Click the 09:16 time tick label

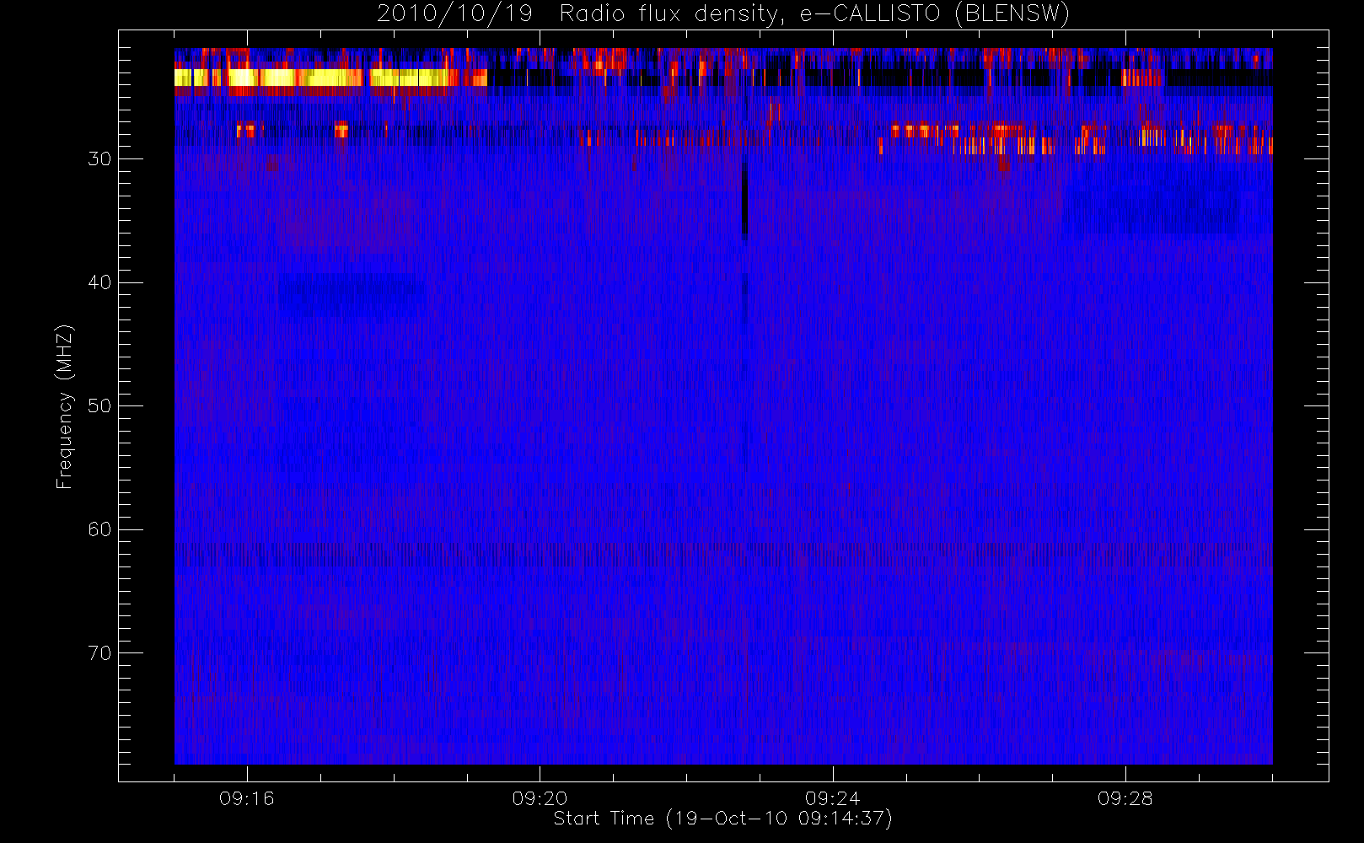point(247,798)
